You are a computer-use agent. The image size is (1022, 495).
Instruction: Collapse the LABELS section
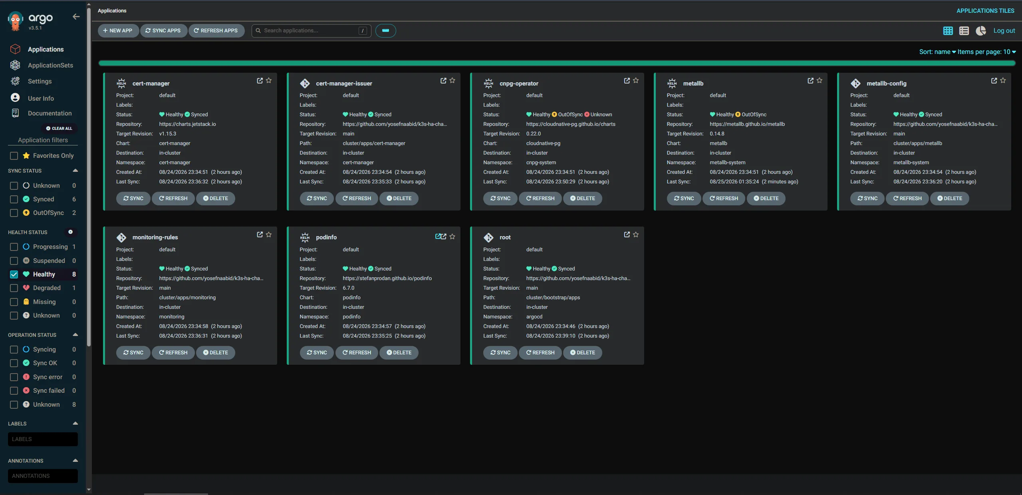click(x=75, y=423)
